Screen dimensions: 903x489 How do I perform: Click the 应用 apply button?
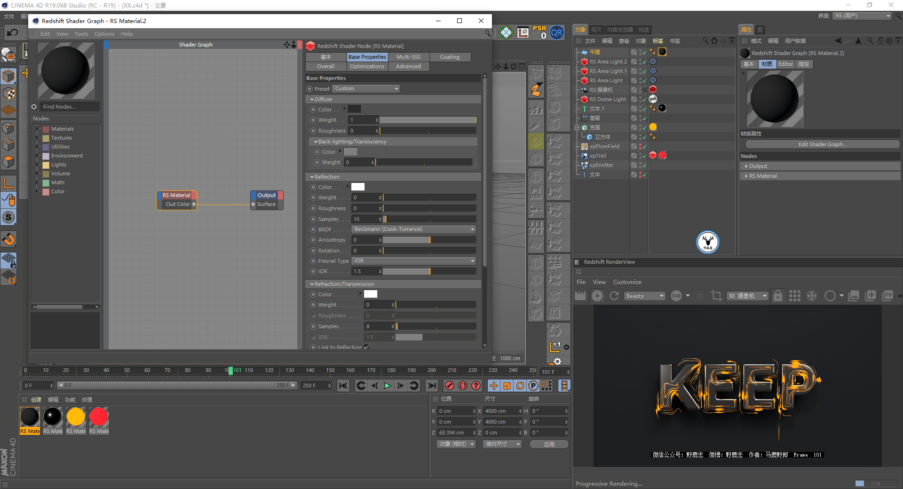pos(549,444)
